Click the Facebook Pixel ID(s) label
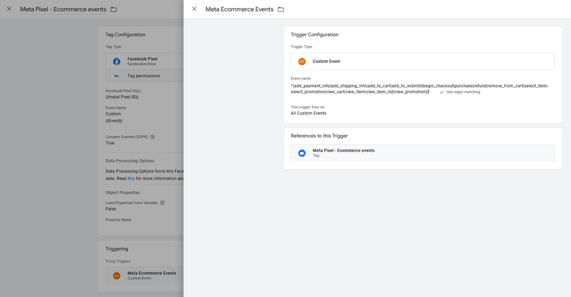 [123, 91]
